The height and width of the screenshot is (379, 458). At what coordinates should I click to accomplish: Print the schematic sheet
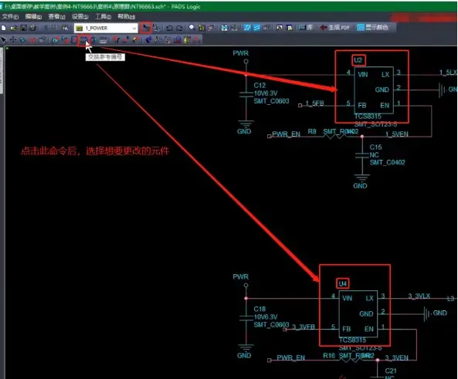[32, 28]
